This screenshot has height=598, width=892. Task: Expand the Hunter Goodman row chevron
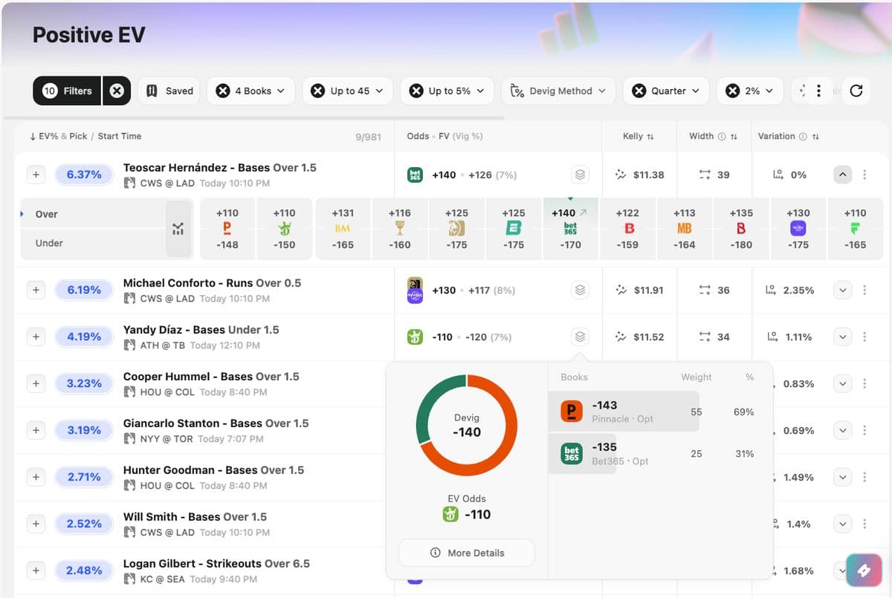coord(842,477)
